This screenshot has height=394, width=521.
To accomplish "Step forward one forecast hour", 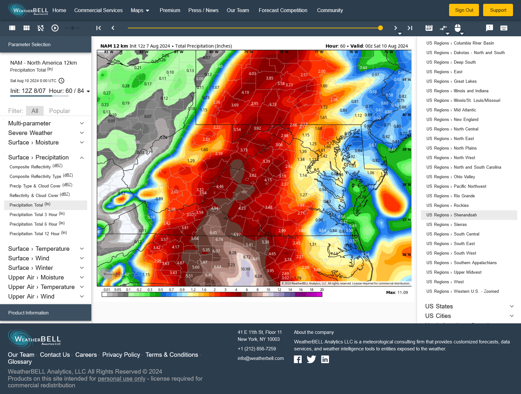I will point(396,28).
